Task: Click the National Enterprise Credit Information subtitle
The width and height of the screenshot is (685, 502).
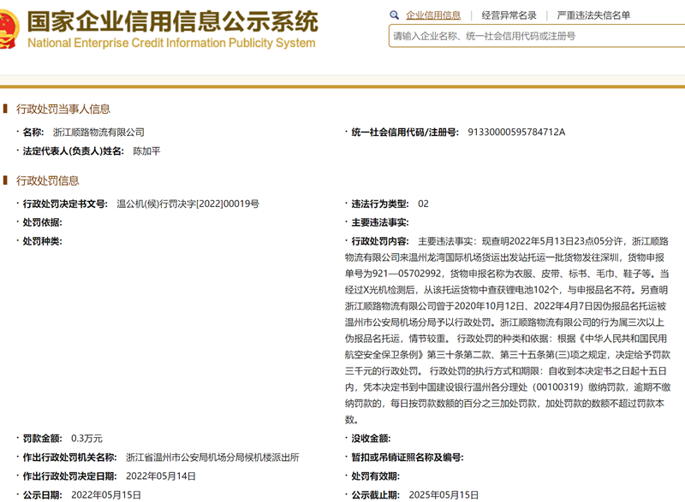Action: pos(171,43)
